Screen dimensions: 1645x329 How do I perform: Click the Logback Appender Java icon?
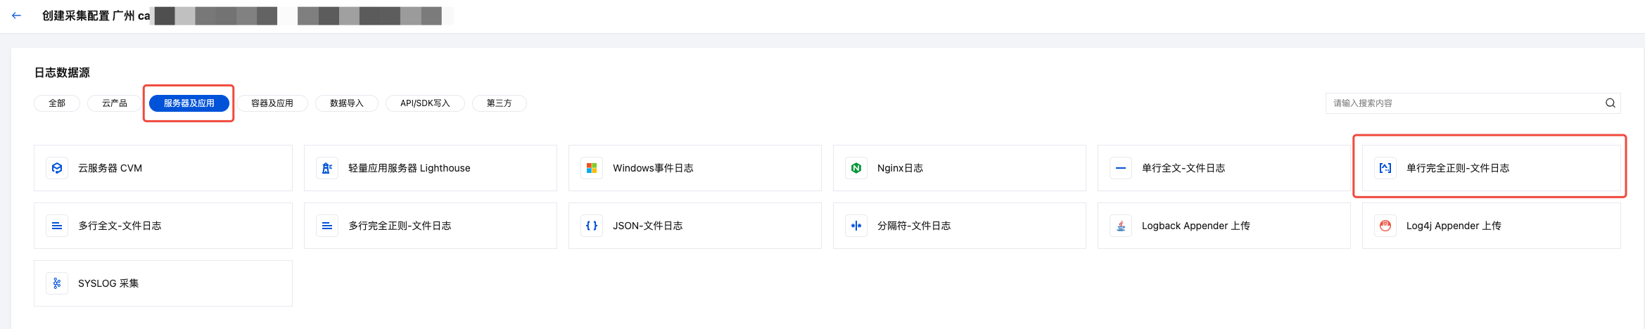point(1121,226)
